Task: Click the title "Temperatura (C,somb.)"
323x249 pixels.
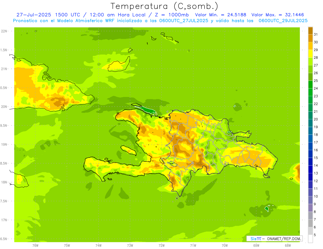Action: pyautogui.click(x=164, y=6)
